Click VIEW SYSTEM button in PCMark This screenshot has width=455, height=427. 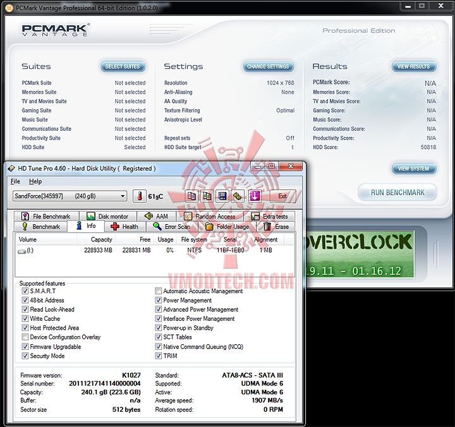pos(414,169)
